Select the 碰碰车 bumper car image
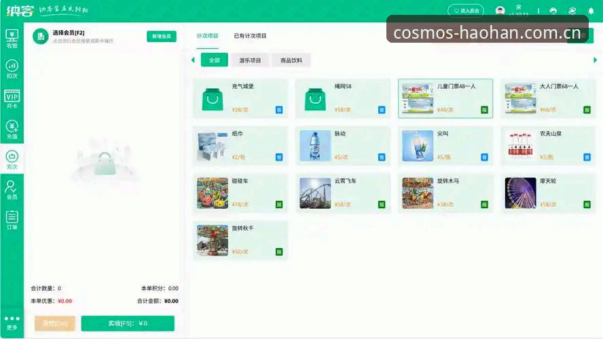The image size is (603, 339). (x=213, y=193)
